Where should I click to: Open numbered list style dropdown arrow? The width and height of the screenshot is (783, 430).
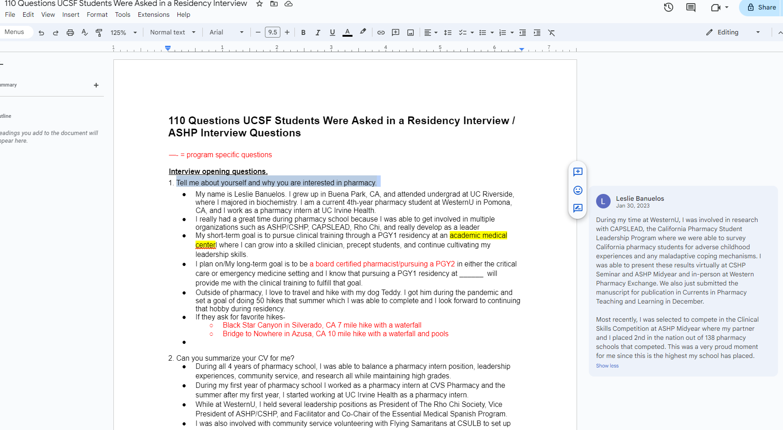coord(512,33)
